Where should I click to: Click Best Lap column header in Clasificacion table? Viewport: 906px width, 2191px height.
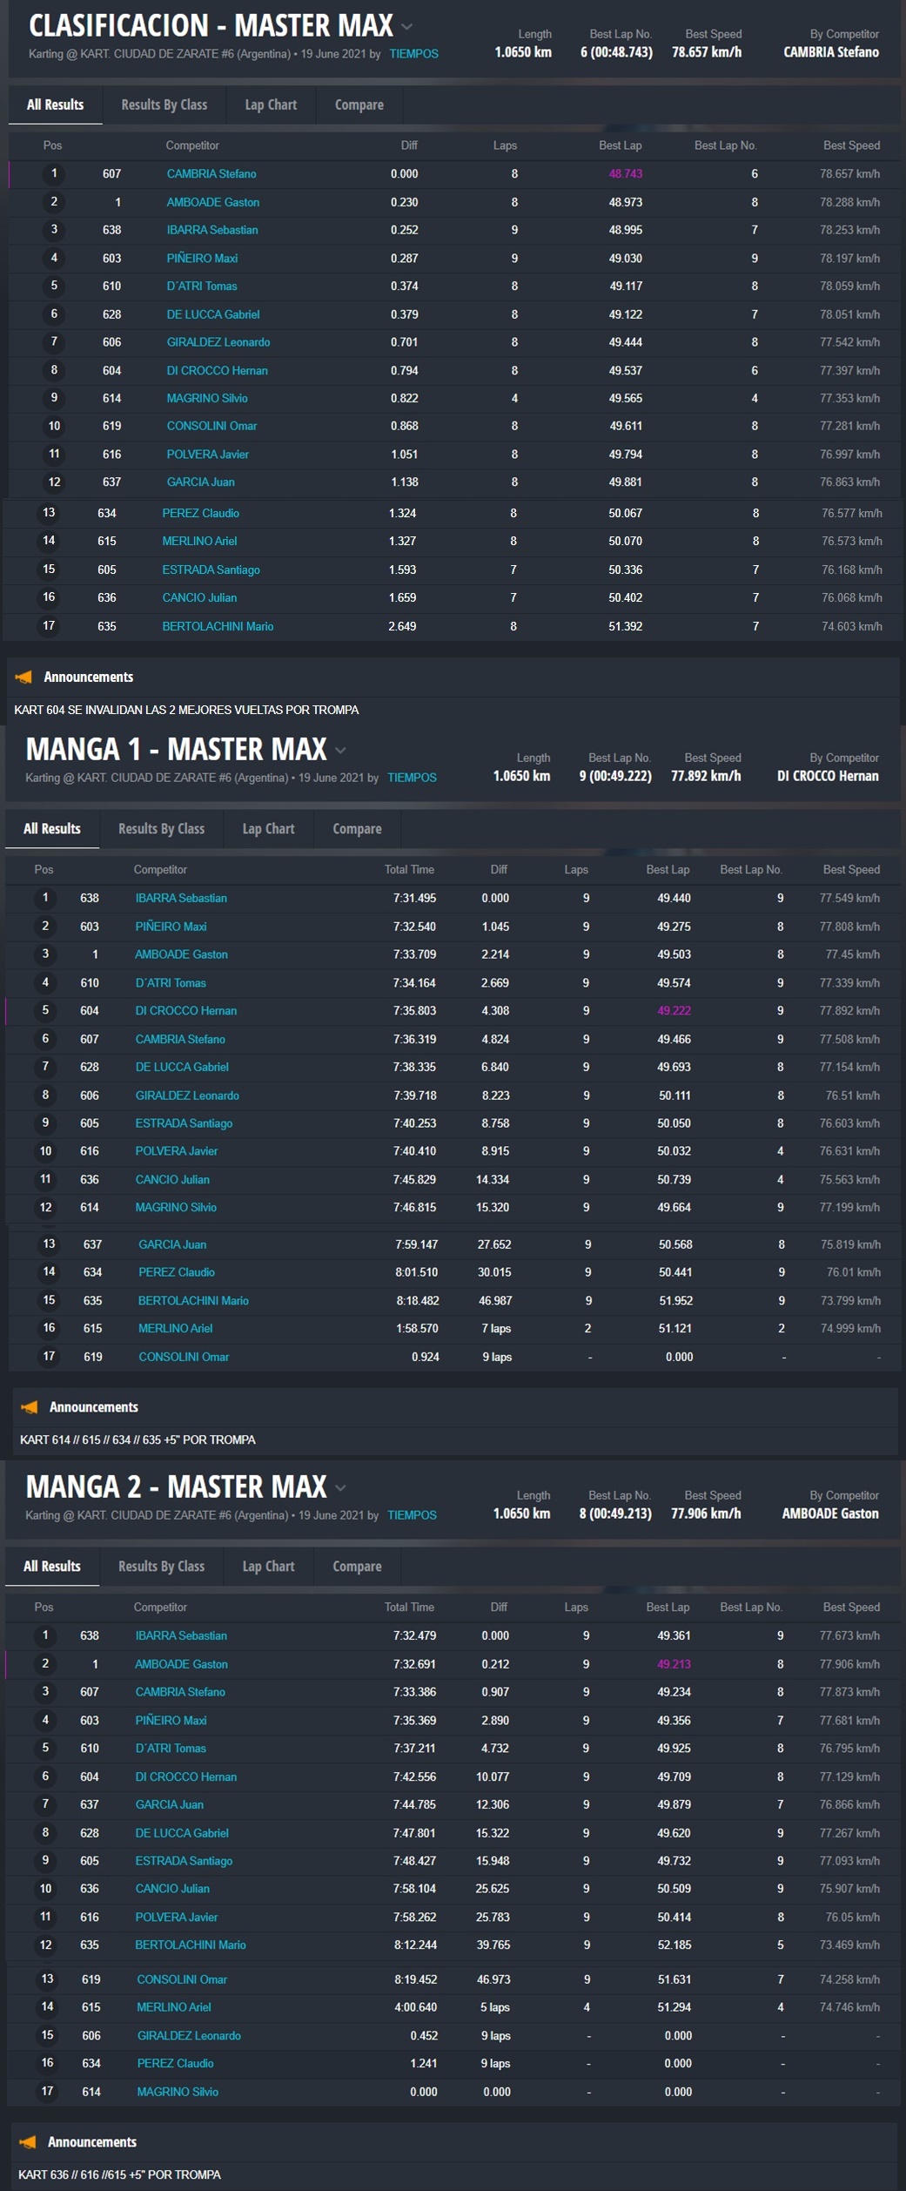[620, 145]
